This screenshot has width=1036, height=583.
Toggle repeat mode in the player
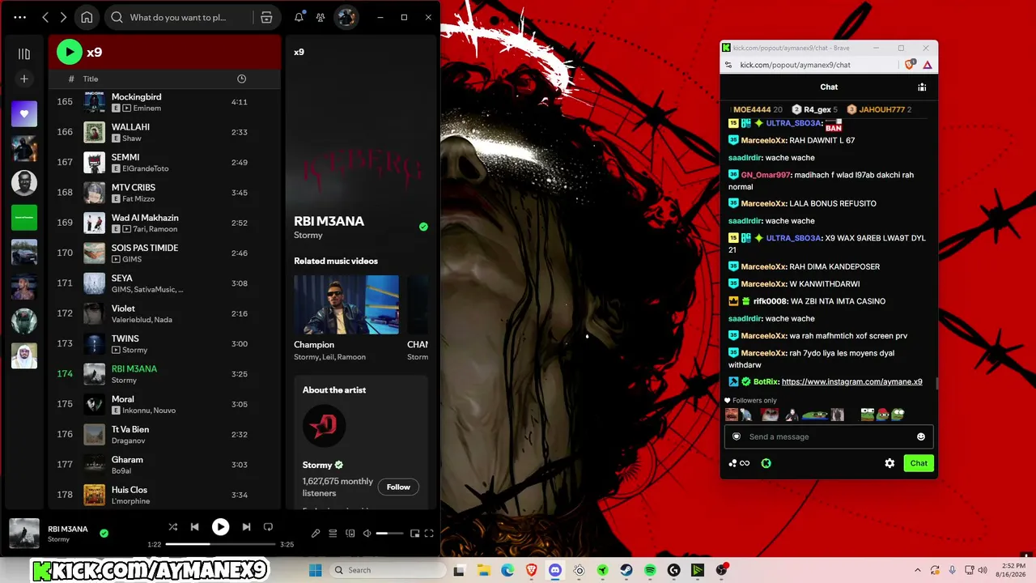pyautogui.click(x=268, y=527)
